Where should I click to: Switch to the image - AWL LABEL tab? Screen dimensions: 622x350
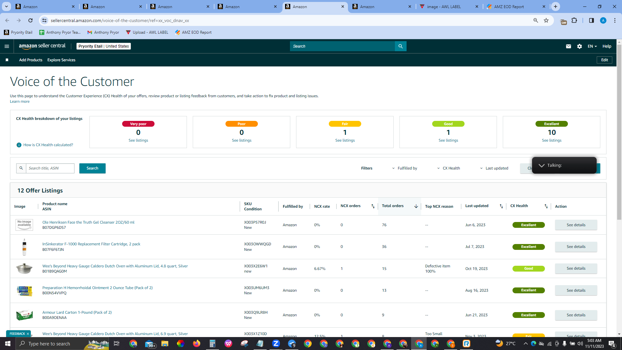tap(448, 6)
